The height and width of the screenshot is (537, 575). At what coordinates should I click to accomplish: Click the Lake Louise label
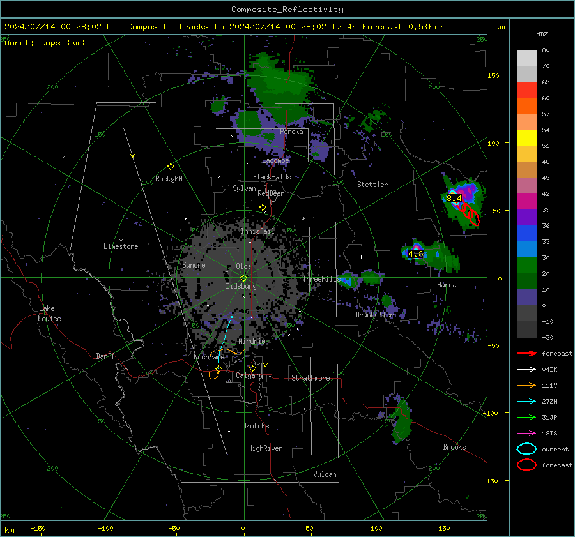(50, 314)
